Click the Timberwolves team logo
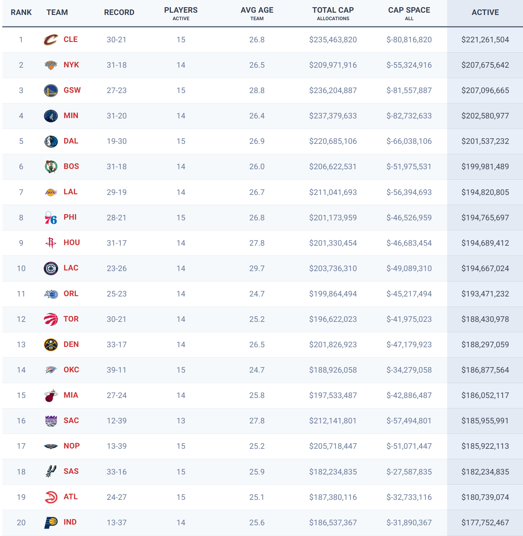The height and width of the screenshot is (536, 523). click(x=51, y=116)
